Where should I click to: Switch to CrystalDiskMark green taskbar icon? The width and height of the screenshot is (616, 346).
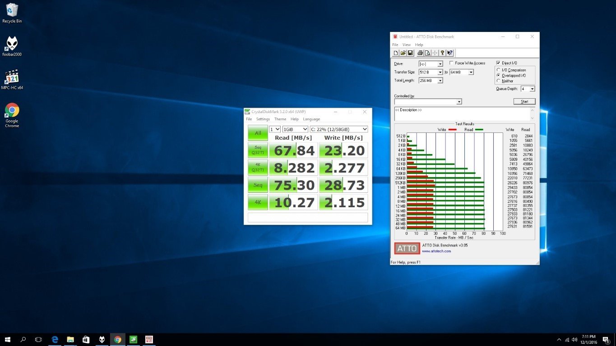[x=134, y=339]
